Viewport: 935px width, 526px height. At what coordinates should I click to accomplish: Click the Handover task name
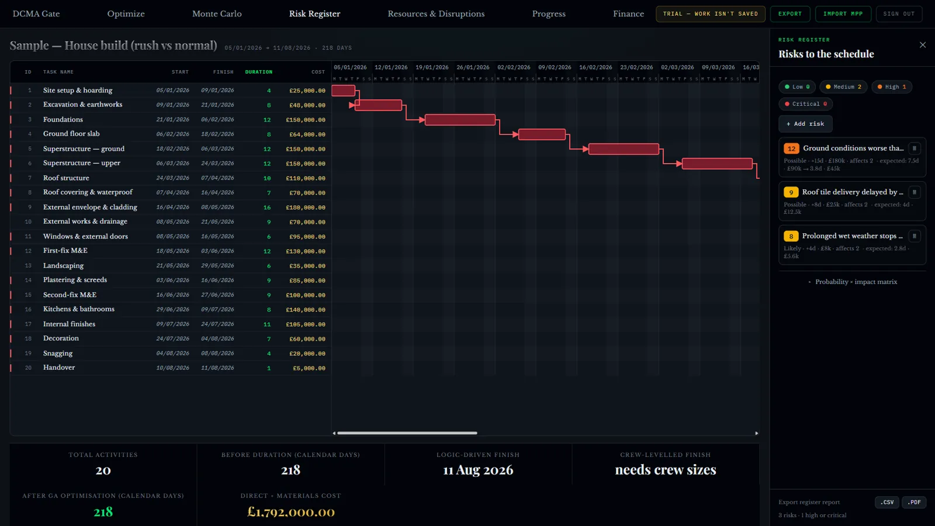coord(59,368)
